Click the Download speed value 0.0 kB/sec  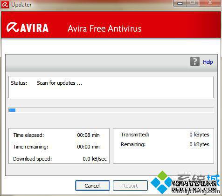click(x=95, y=159)
